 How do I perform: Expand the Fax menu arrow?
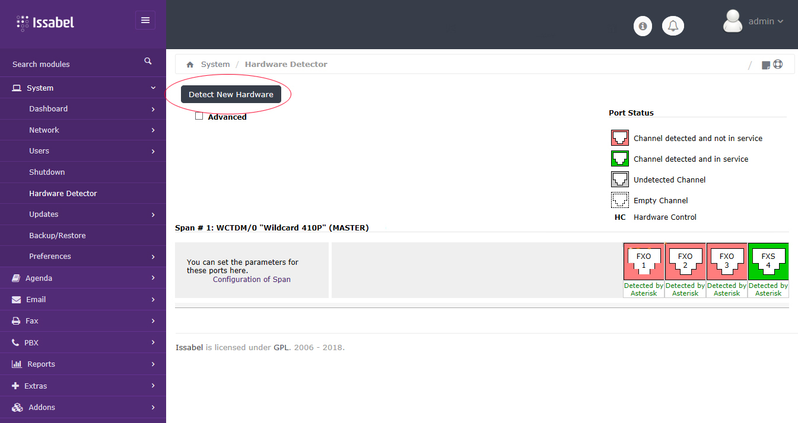tap(153, 321)
